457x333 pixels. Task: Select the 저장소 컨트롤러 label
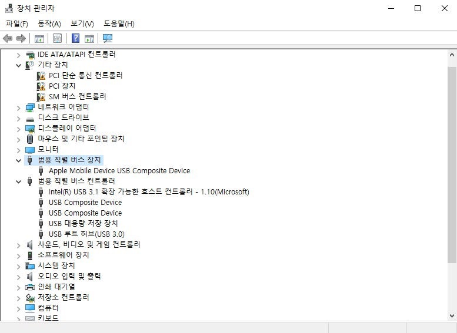64,297
